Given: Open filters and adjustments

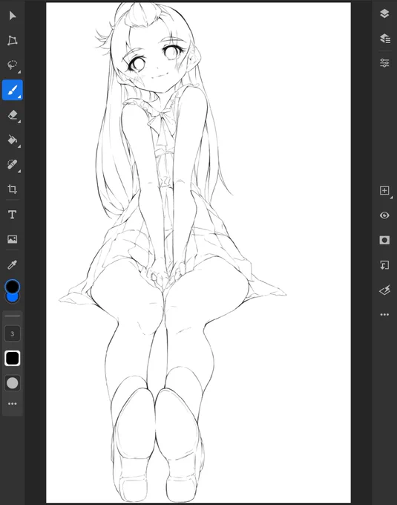Looking at the screenshot, I should pyautogui.click(x=384, y=290).
